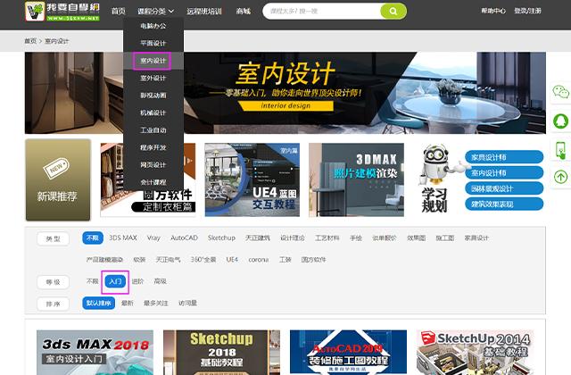Open the QQ contact floating icon
This screenshot has width=571, height=375.
coord(560,121)
